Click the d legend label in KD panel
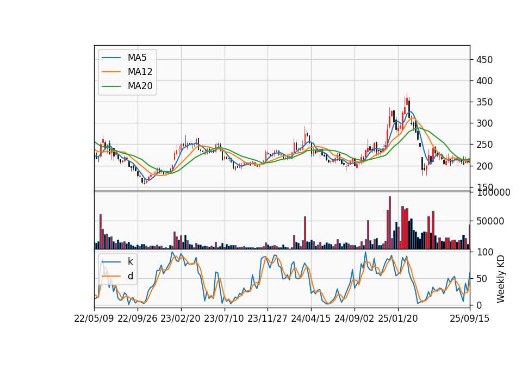The image size is (522, 375). 130,276
